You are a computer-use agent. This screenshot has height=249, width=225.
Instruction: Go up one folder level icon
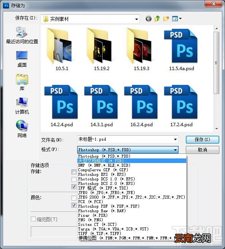157,19
